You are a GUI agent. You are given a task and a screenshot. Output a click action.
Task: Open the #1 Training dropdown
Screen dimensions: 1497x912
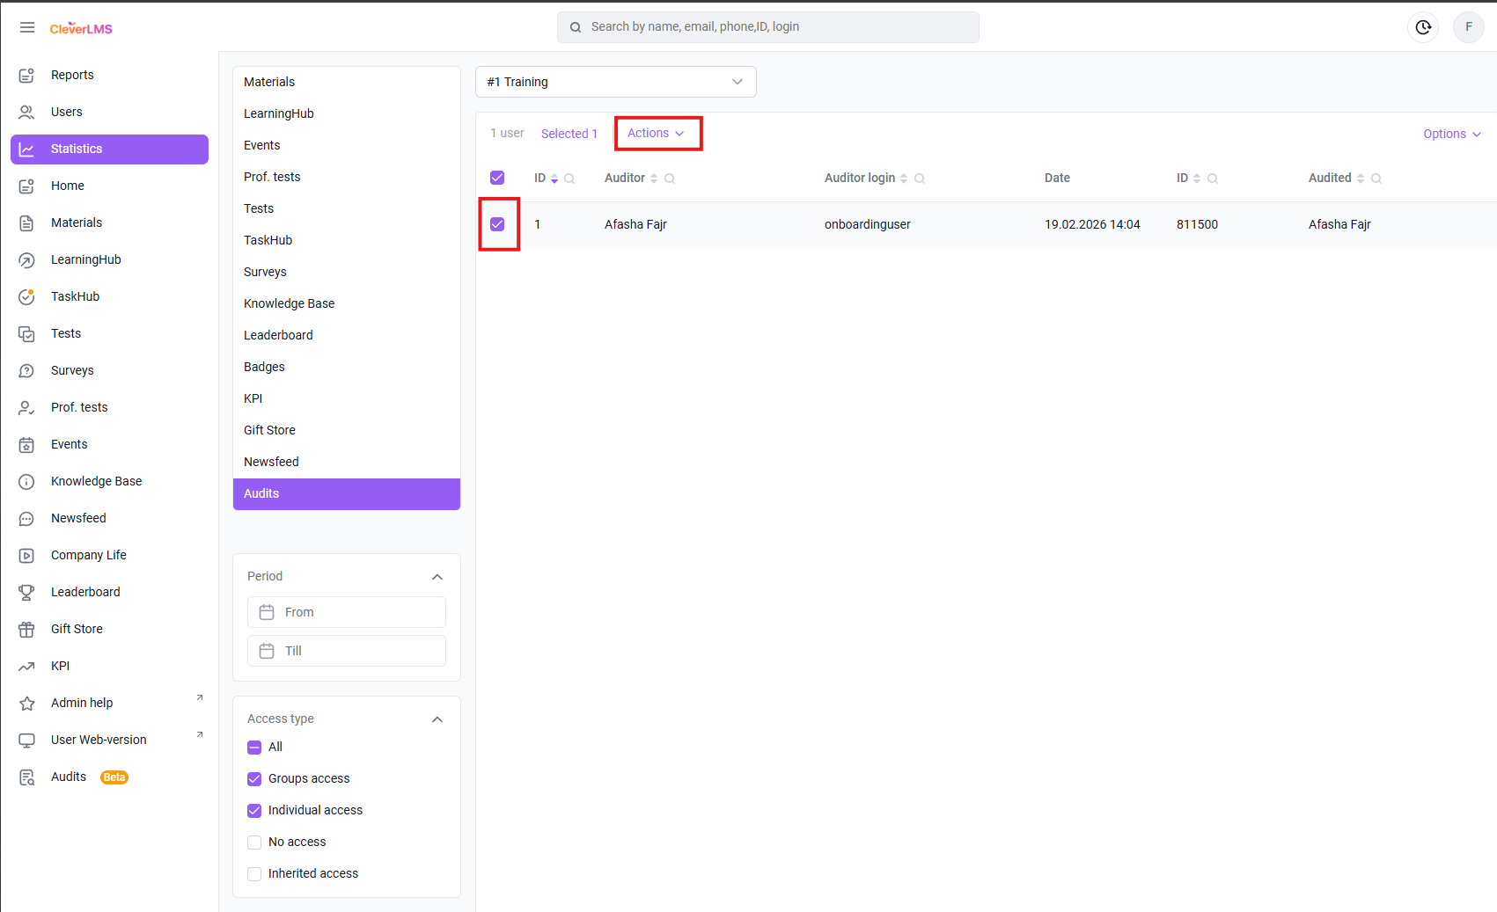point(615,82)
